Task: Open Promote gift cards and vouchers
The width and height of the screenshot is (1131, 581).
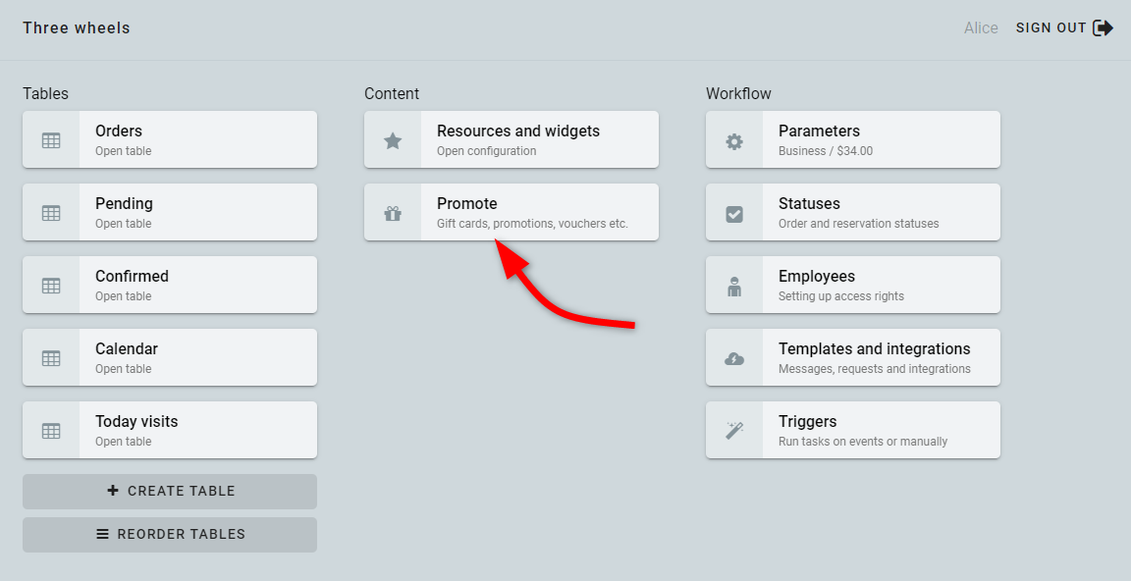Action: coord(512,212)
